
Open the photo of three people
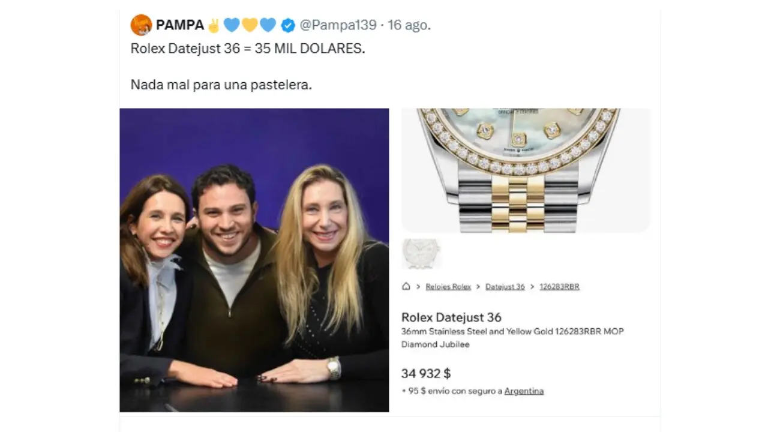click(254, 260)
